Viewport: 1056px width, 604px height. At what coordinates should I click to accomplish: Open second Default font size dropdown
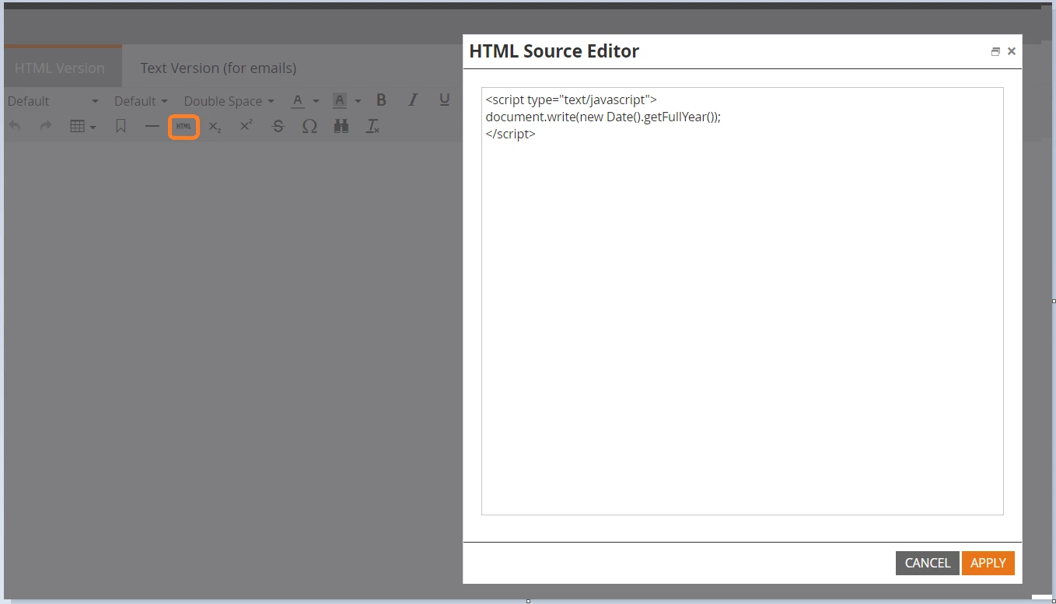[x=141, y=101]
